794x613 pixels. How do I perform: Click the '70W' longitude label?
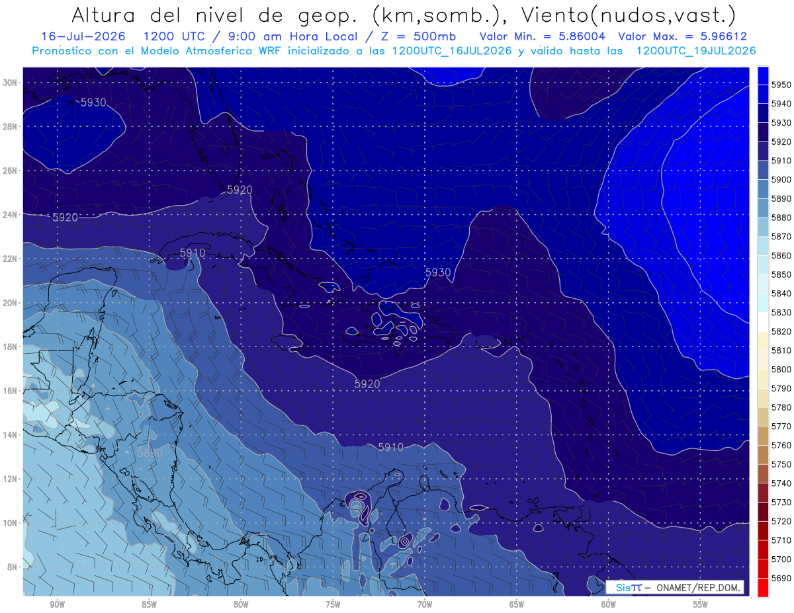click(x=425, y=604)
